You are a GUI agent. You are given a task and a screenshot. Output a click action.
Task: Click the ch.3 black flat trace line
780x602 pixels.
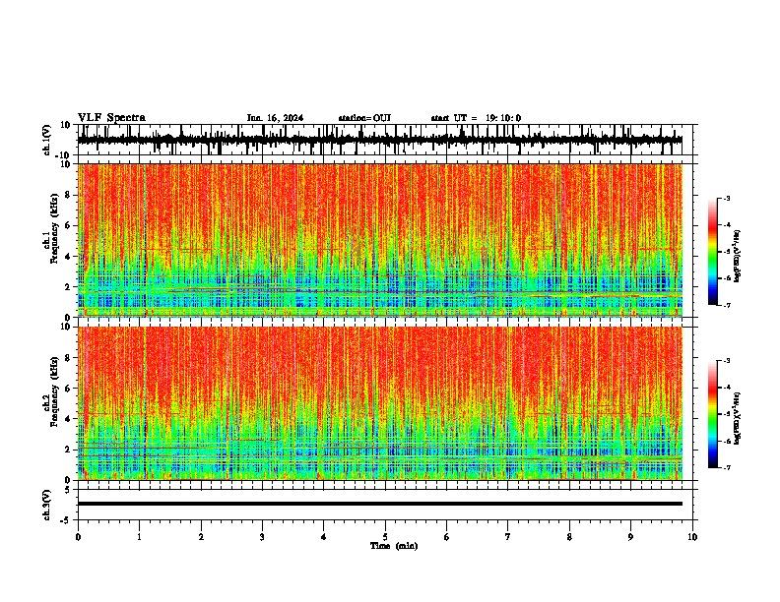(379, 504)
